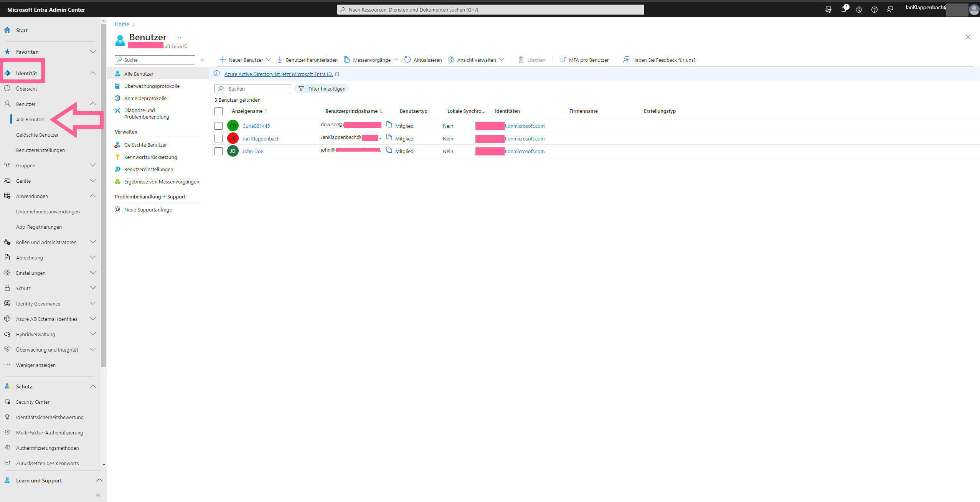Expand Favoriten section
This screenshot has width=980, height=502.
click(92, 51)
